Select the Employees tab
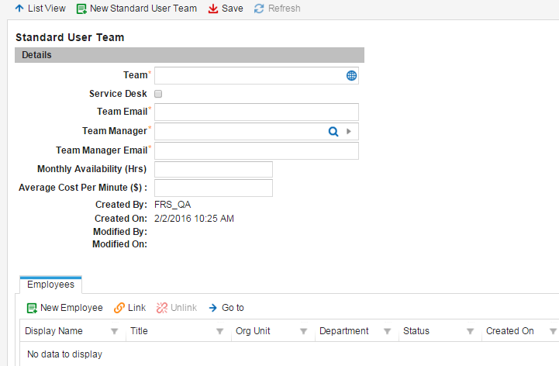The width and height of the screenshot is (559, 366). click(50, 285)
